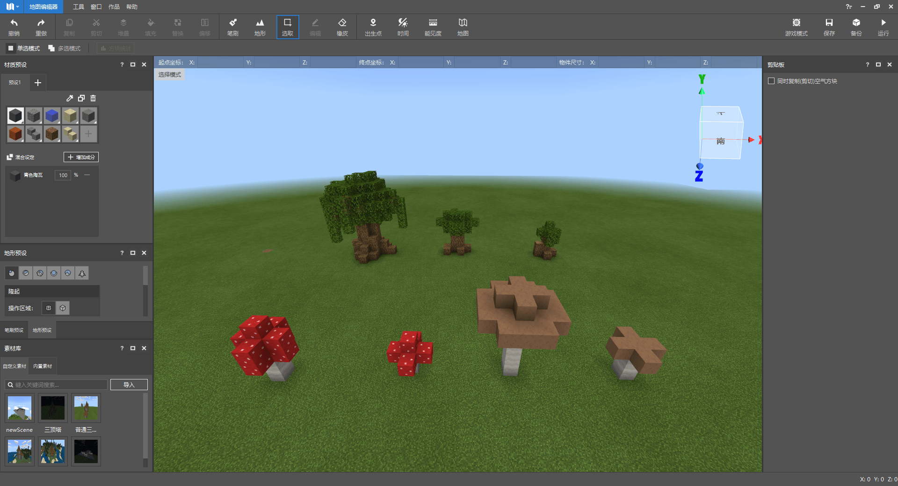Select the second terrain preset icon

[26, 273]
